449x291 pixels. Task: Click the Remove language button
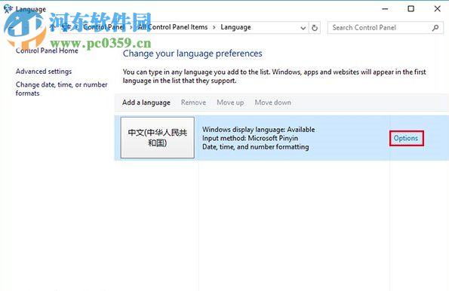(194, 103)
